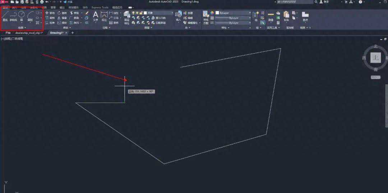Click the Paste (粘贴) clipboard icon
Screen dimensions: 388x193
click(x=286, y=16)
